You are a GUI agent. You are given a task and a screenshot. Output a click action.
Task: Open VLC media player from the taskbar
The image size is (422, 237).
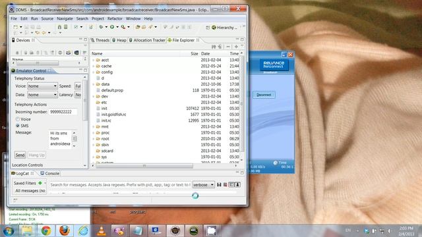[102, 230]
